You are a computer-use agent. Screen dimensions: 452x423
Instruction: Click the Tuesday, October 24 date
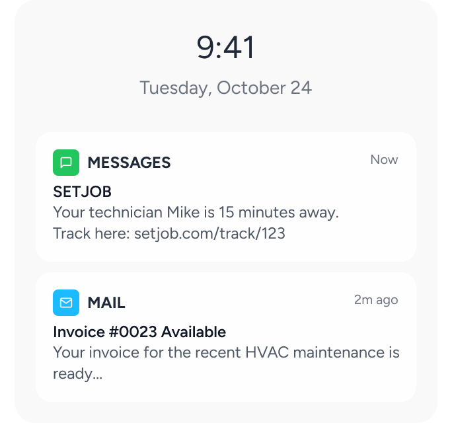pos(225,88)
